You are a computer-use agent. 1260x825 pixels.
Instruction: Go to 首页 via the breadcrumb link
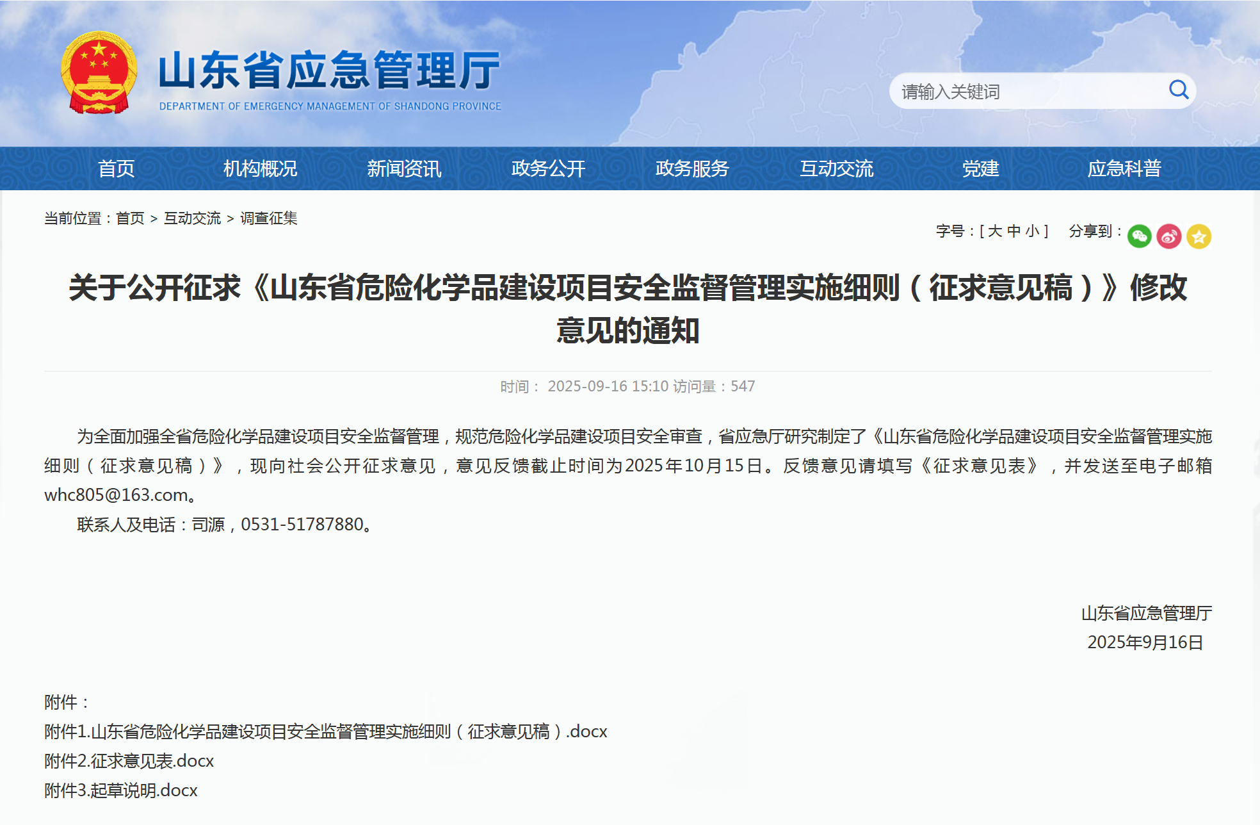[x=130, y=218]
